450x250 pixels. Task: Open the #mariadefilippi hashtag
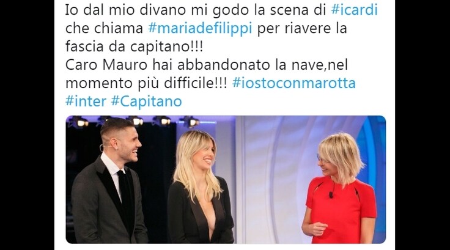(x=200, y=28)
